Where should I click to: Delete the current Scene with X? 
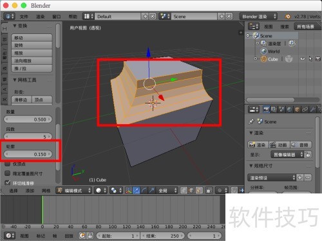(x=229, y=16)
